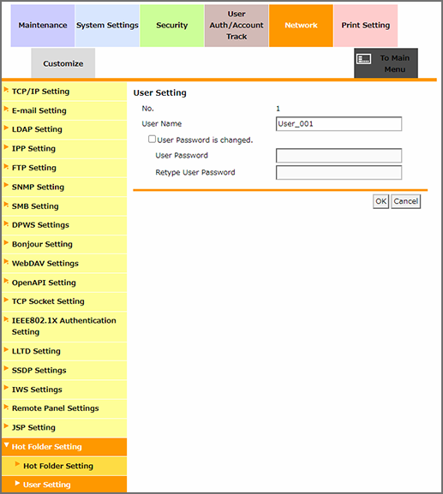Screen dimensions: 443x494
Task: Open WebDAV Settings menu item
Action: [x=64, y=264]
